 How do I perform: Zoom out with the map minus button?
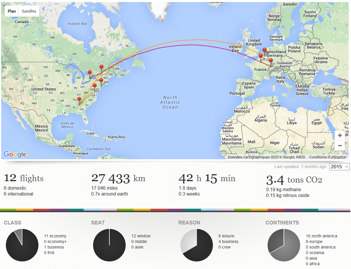click(x=340, y=145)
